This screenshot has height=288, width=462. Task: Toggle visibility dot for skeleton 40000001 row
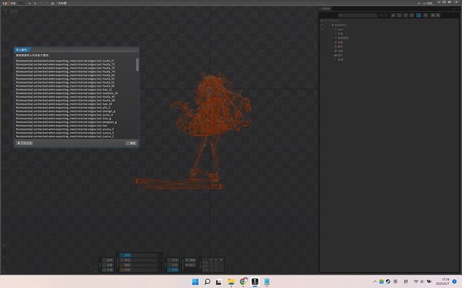tap(322, 25)
